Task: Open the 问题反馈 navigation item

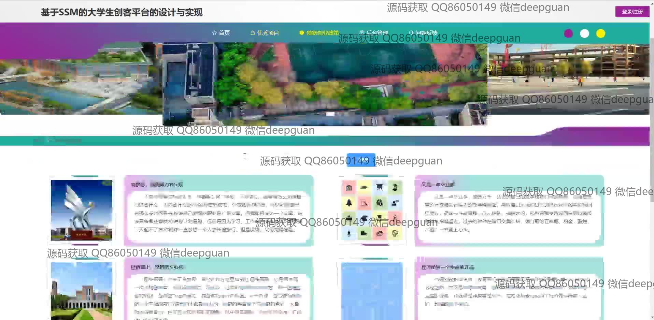Action: 426,33
